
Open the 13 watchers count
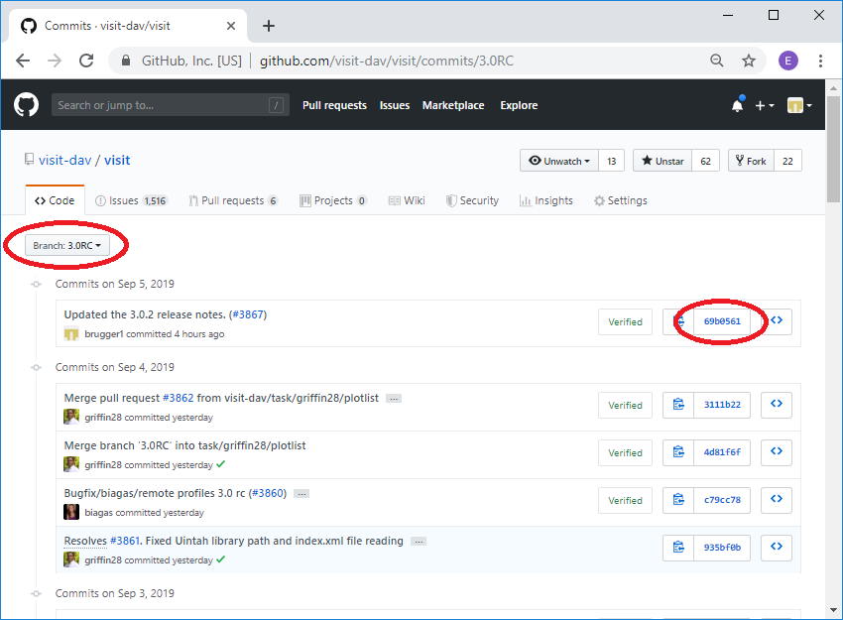612,161
